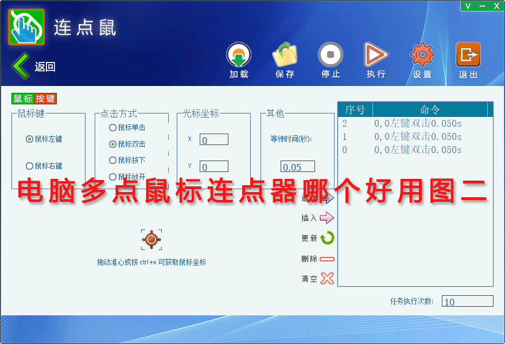The height and width of the screenshot is (344, 505).
Task: Click the X coordinate input field
Action: [x=214, y=139]
